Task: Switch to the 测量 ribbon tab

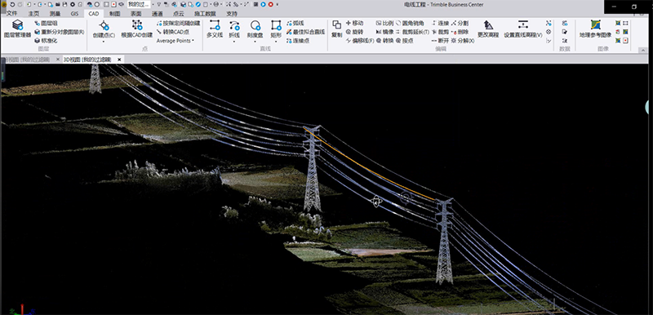Action: click(55, 13)
